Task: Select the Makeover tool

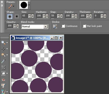Action: click(3, 86)
